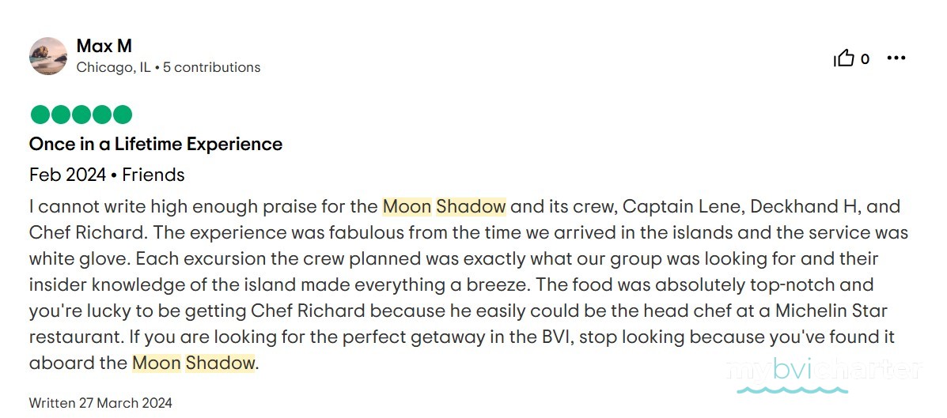This screenshot has height=418, width=947.
Task: Click the Written 27 March 2024 date
Action: click(x=100, y=403)
